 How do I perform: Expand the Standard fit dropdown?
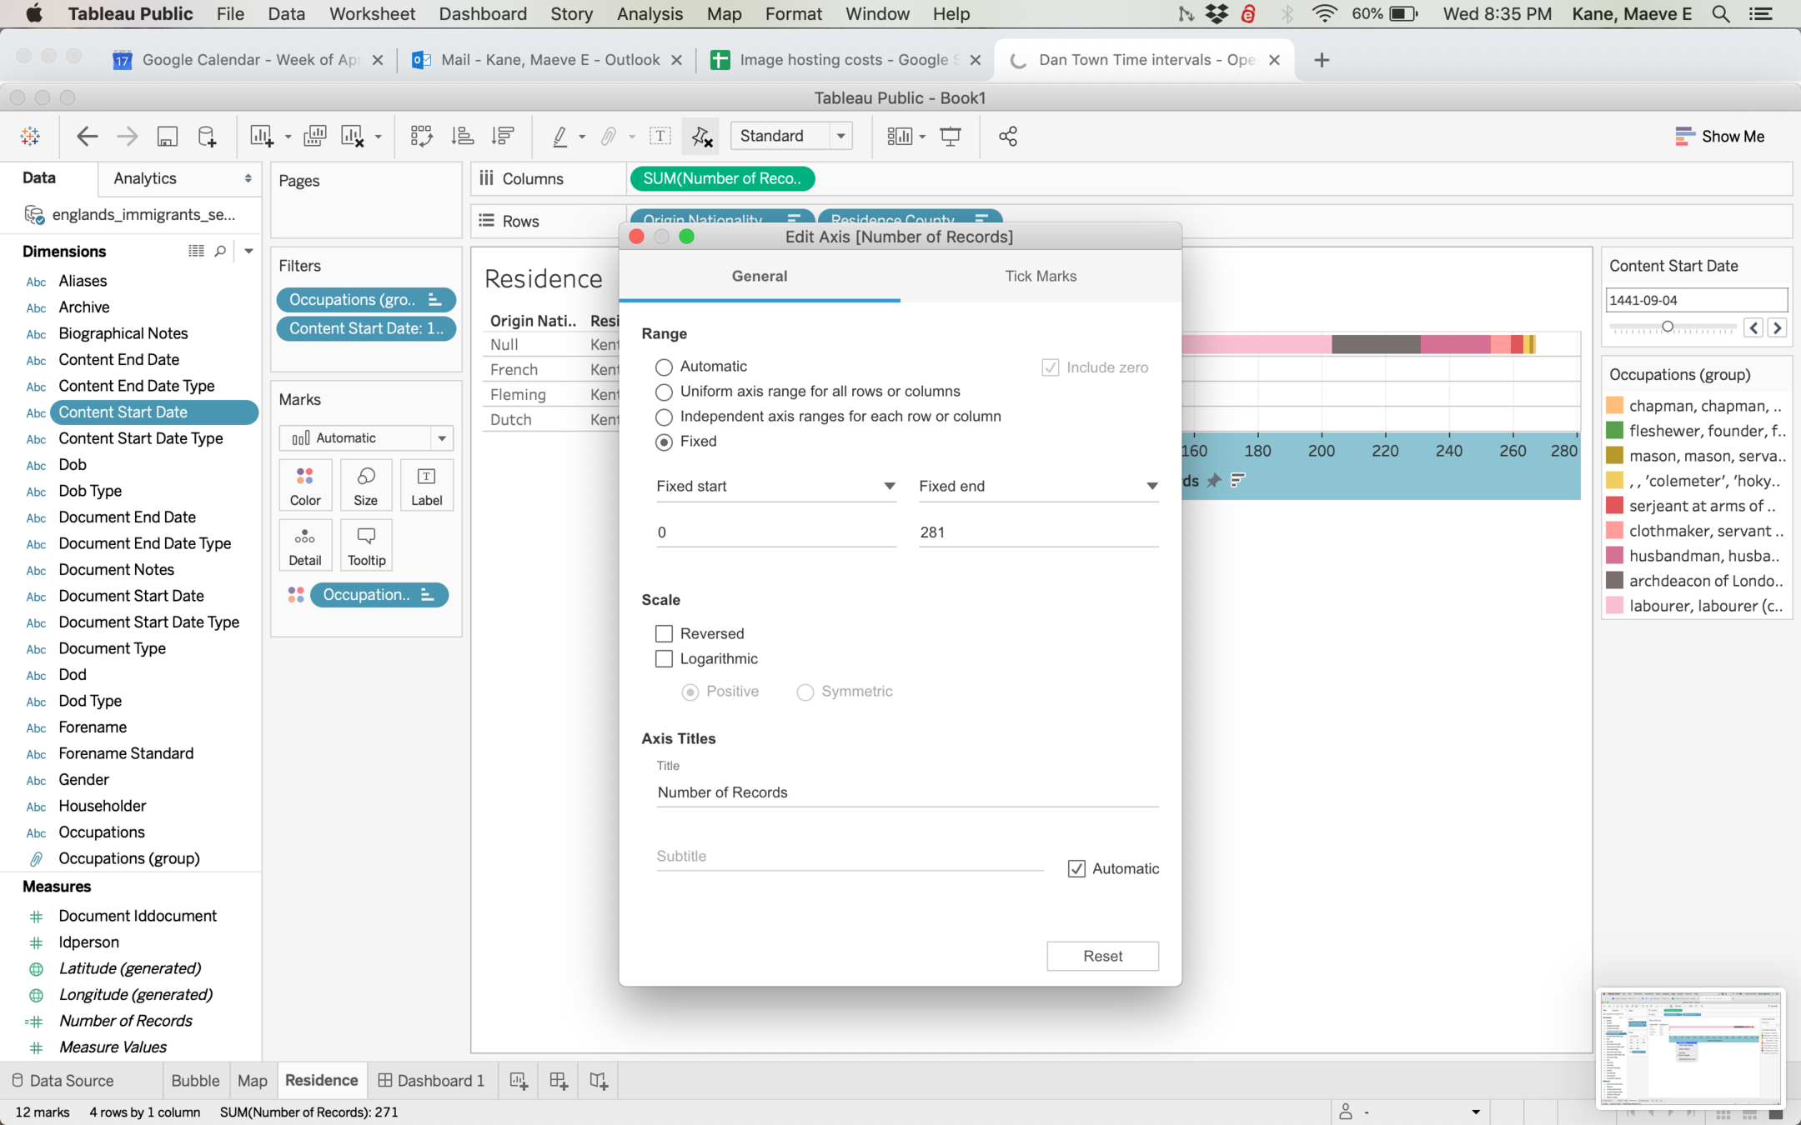pyautogui.click(x=840, y=136)
